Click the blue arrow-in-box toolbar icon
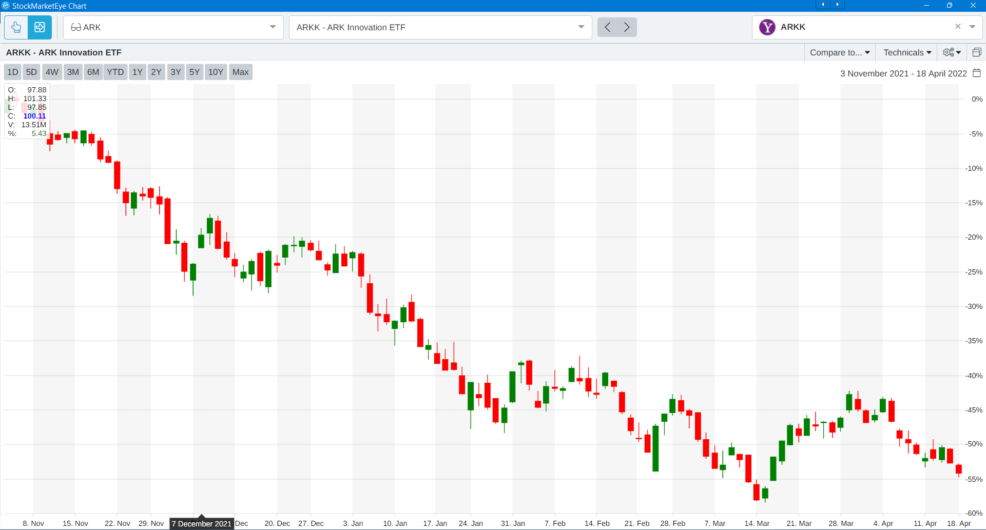Viewport: 986px width, 530px height. coord(40,27)
